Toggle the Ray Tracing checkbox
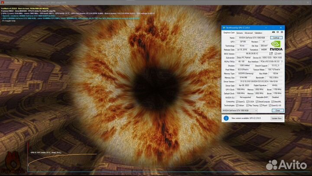Image resolution: width=312 pixels, height=176 pixels. [x=250, y=106]
